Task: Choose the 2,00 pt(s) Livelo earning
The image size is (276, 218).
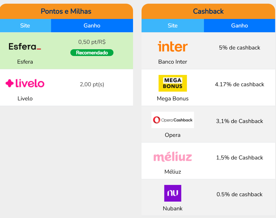Action: (x=92, y=84)
